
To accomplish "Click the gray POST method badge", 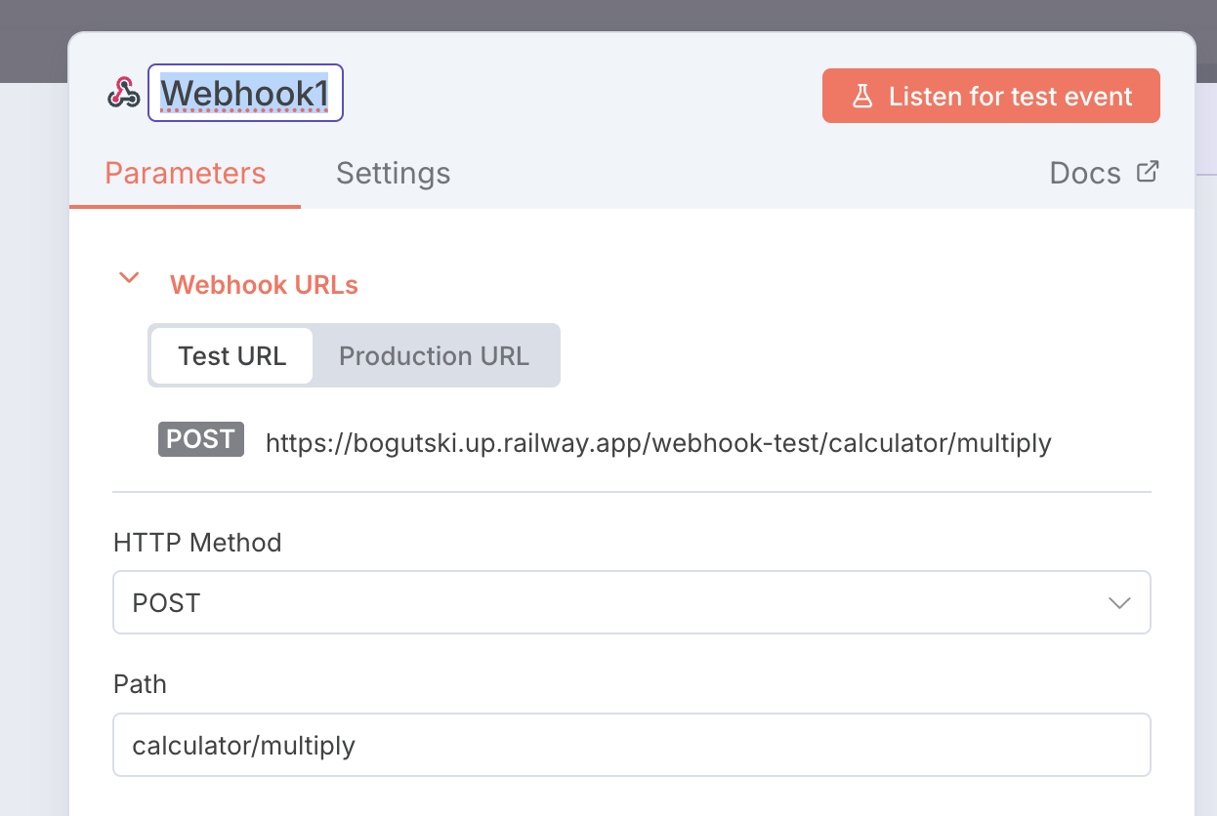I will tap(200, 439).
